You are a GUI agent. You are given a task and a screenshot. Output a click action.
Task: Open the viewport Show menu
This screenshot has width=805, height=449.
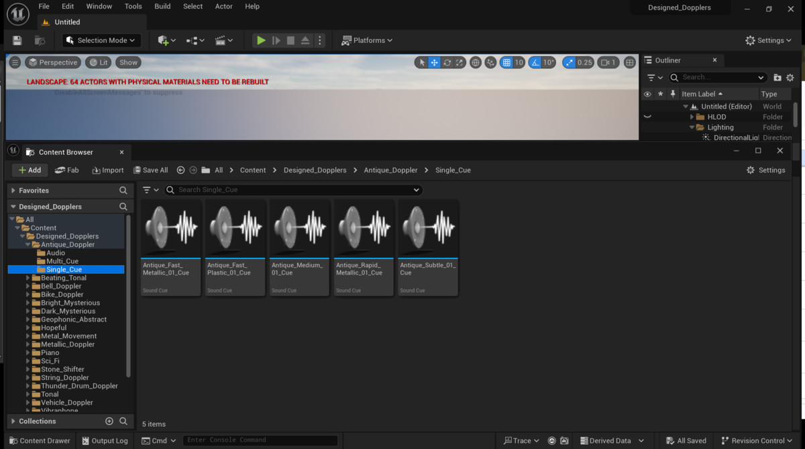coord(128,62)
